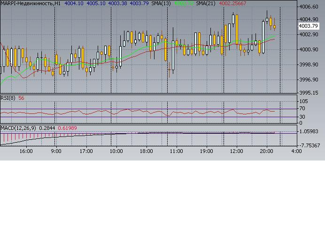
Task: Click the 12:00 time axis label
Action: (x=236, y=151)
